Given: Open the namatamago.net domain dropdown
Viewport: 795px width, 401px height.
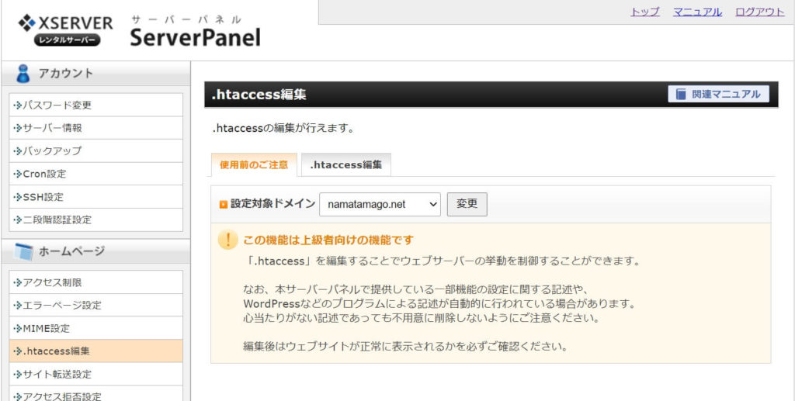Looking at the screenshot, I should point(380,205).
